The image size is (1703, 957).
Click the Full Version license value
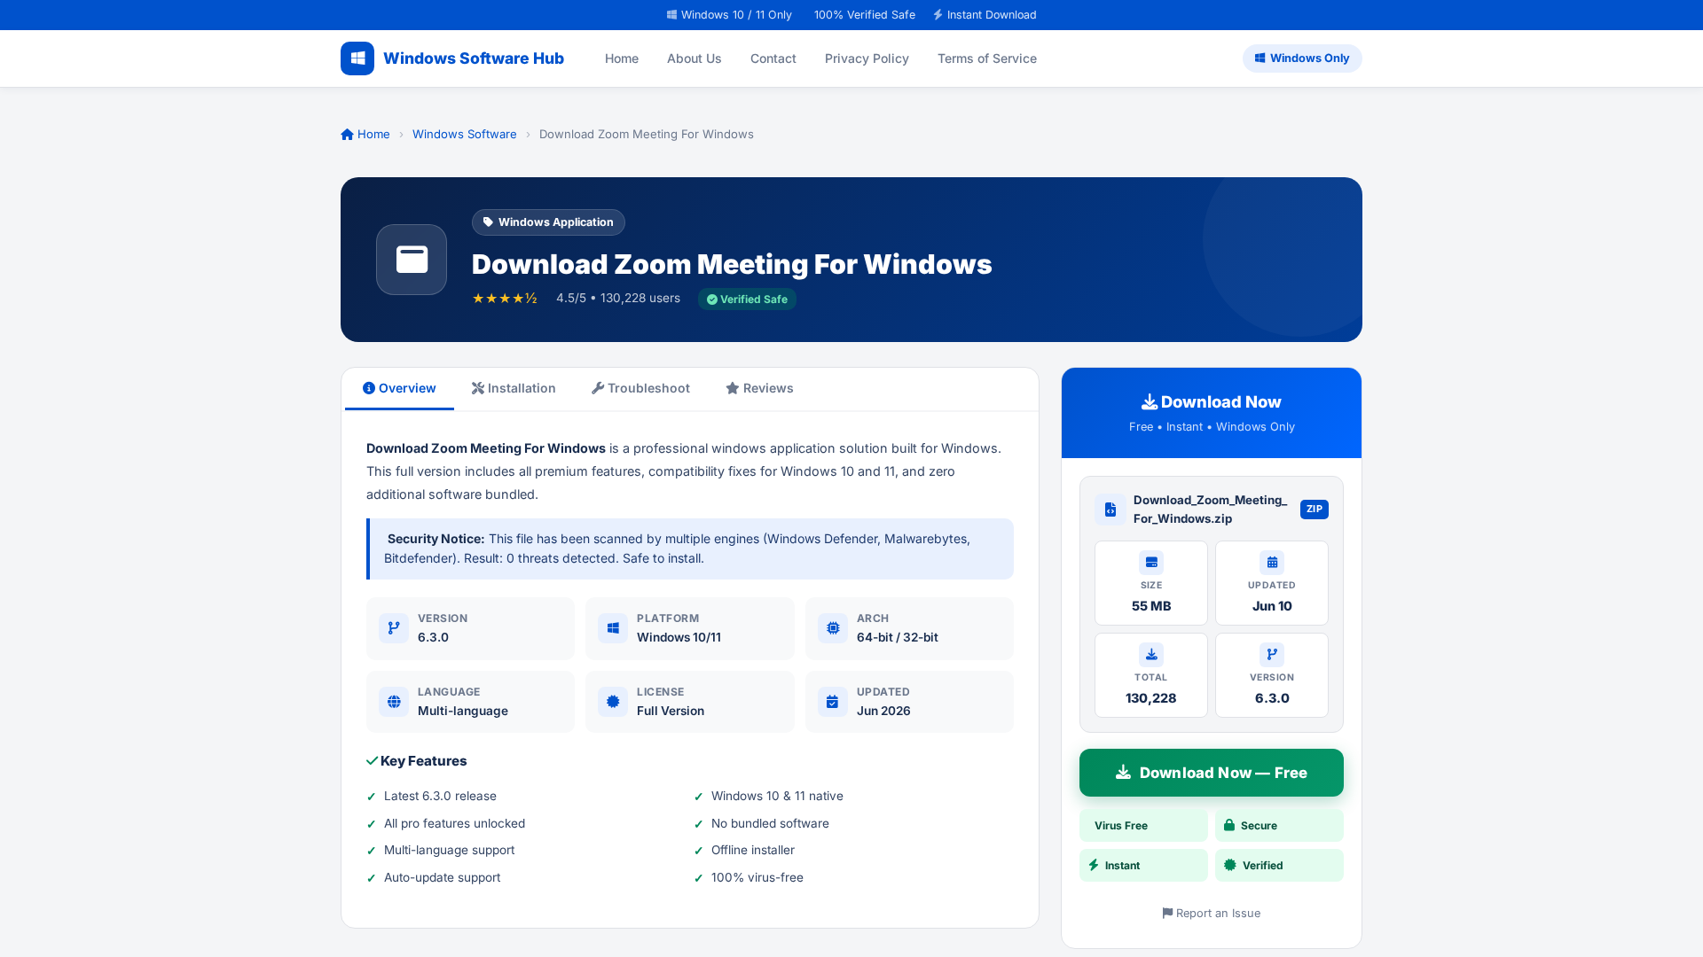click(x=671, y=712)
